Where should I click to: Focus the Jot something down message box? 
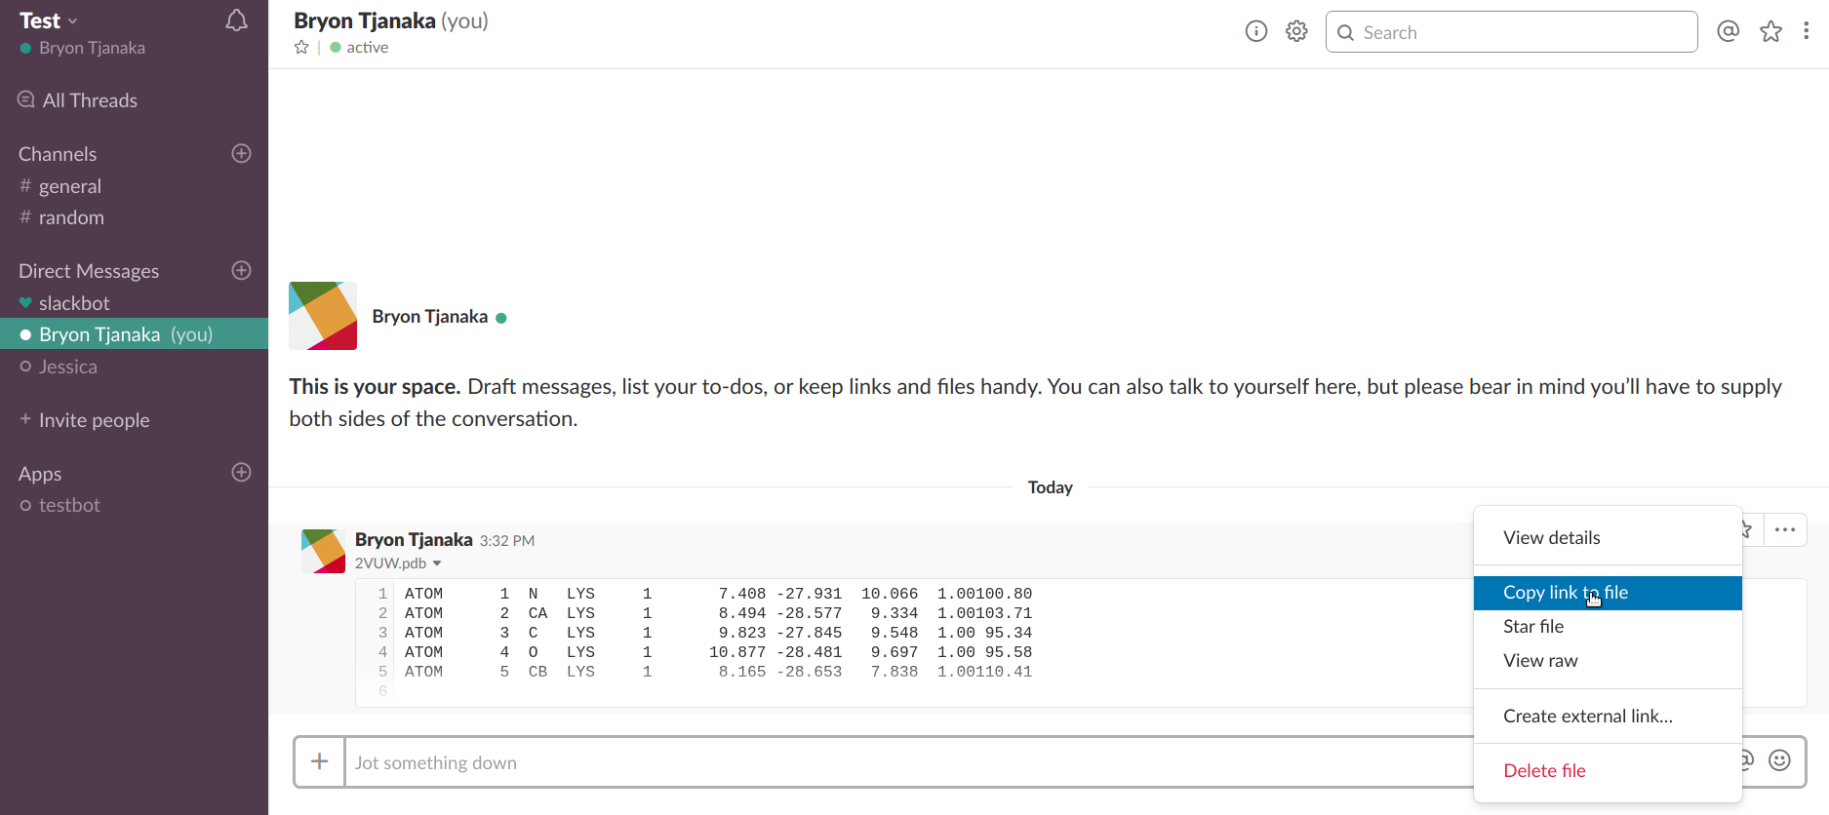907,762
